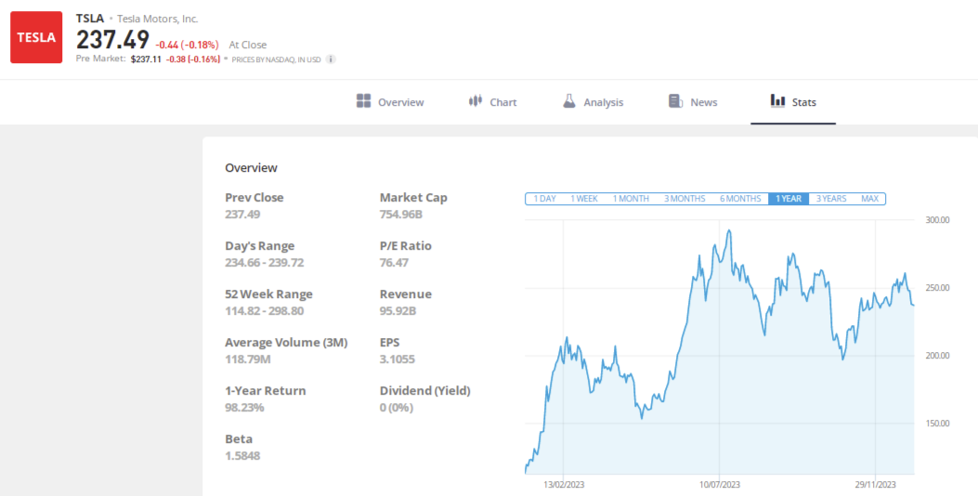This screenshot has width=978, height=496.
Task: Click the Day's Range value 234.66 - 239.72
Action: pos(265,263)
